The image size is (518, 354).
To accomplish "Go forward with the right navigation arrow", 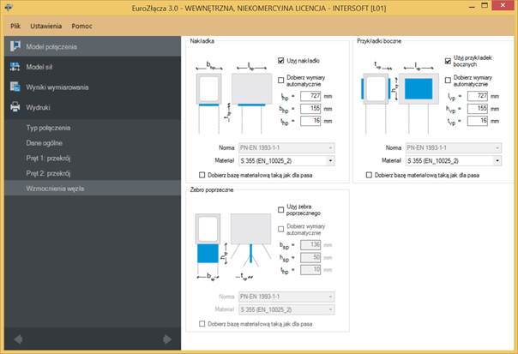I will pos(167,339).
